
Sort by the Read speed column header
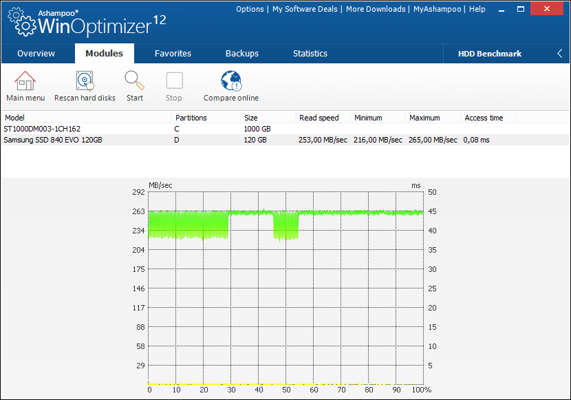pyautogui.click(x=323, y=118)
